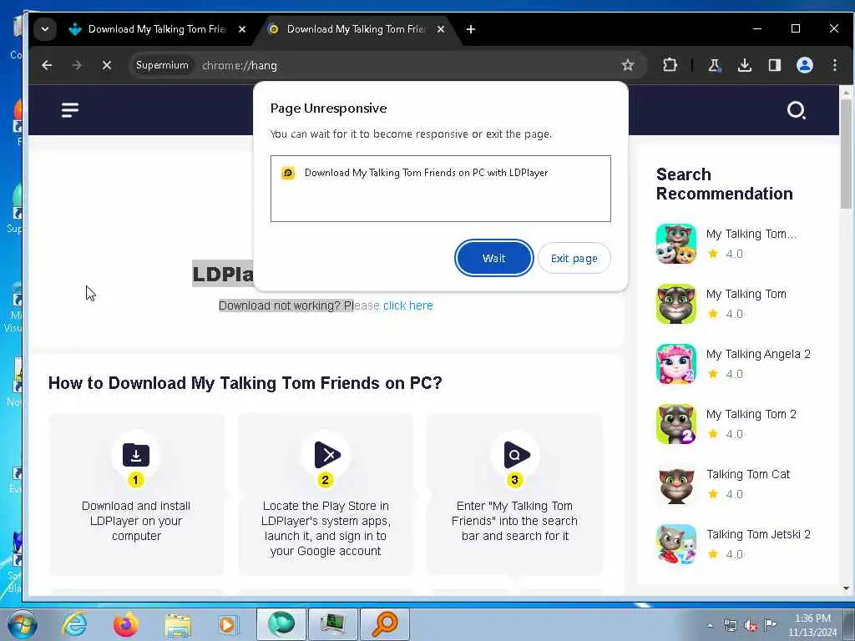
Task: Click the muted volume tray icon
Action: click(x=751, y=625)
